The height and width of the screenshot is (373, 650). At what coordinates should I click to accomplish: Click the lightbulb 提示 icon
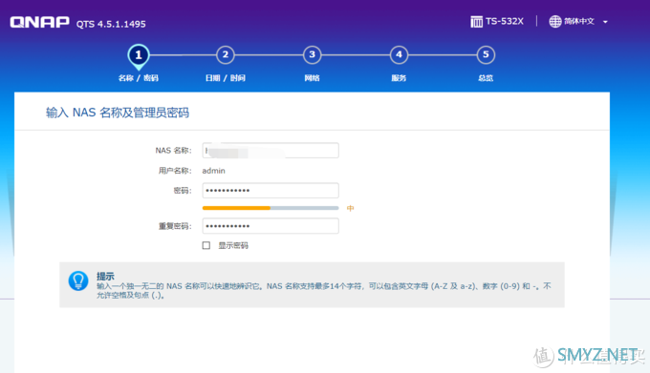(78, 281)
